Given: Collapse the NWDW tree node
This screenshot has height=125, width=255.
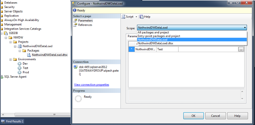Looking at the screenshot, I should click(x=6, y=38).
